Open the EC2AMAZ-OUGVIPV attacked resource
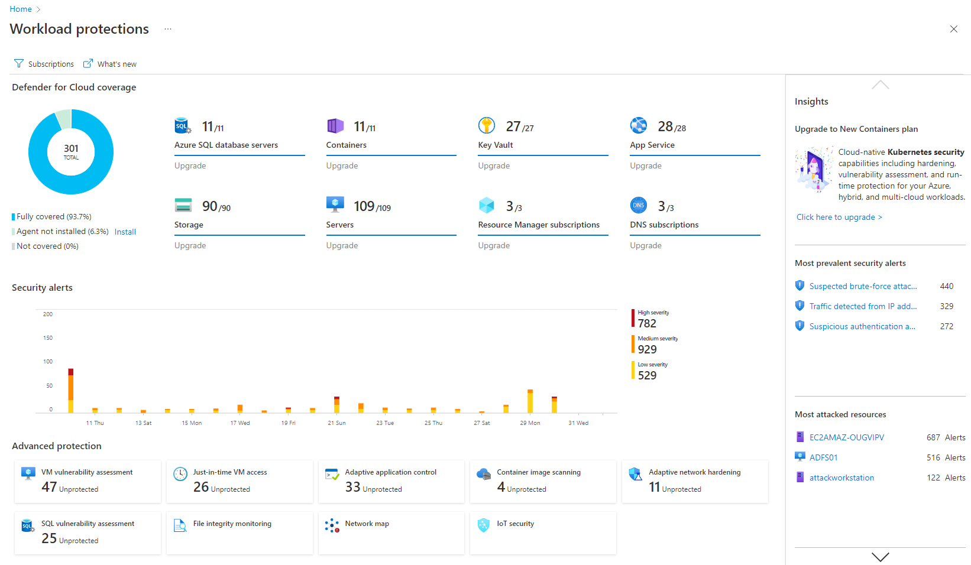The image size is (971, 565). tap(846, 437)
